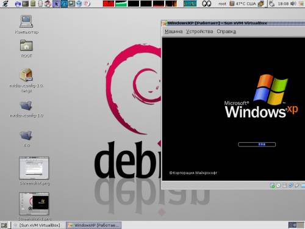Click the USB indicator in VirtualBox status bar

pyautogui.click(x=297, y=186)
